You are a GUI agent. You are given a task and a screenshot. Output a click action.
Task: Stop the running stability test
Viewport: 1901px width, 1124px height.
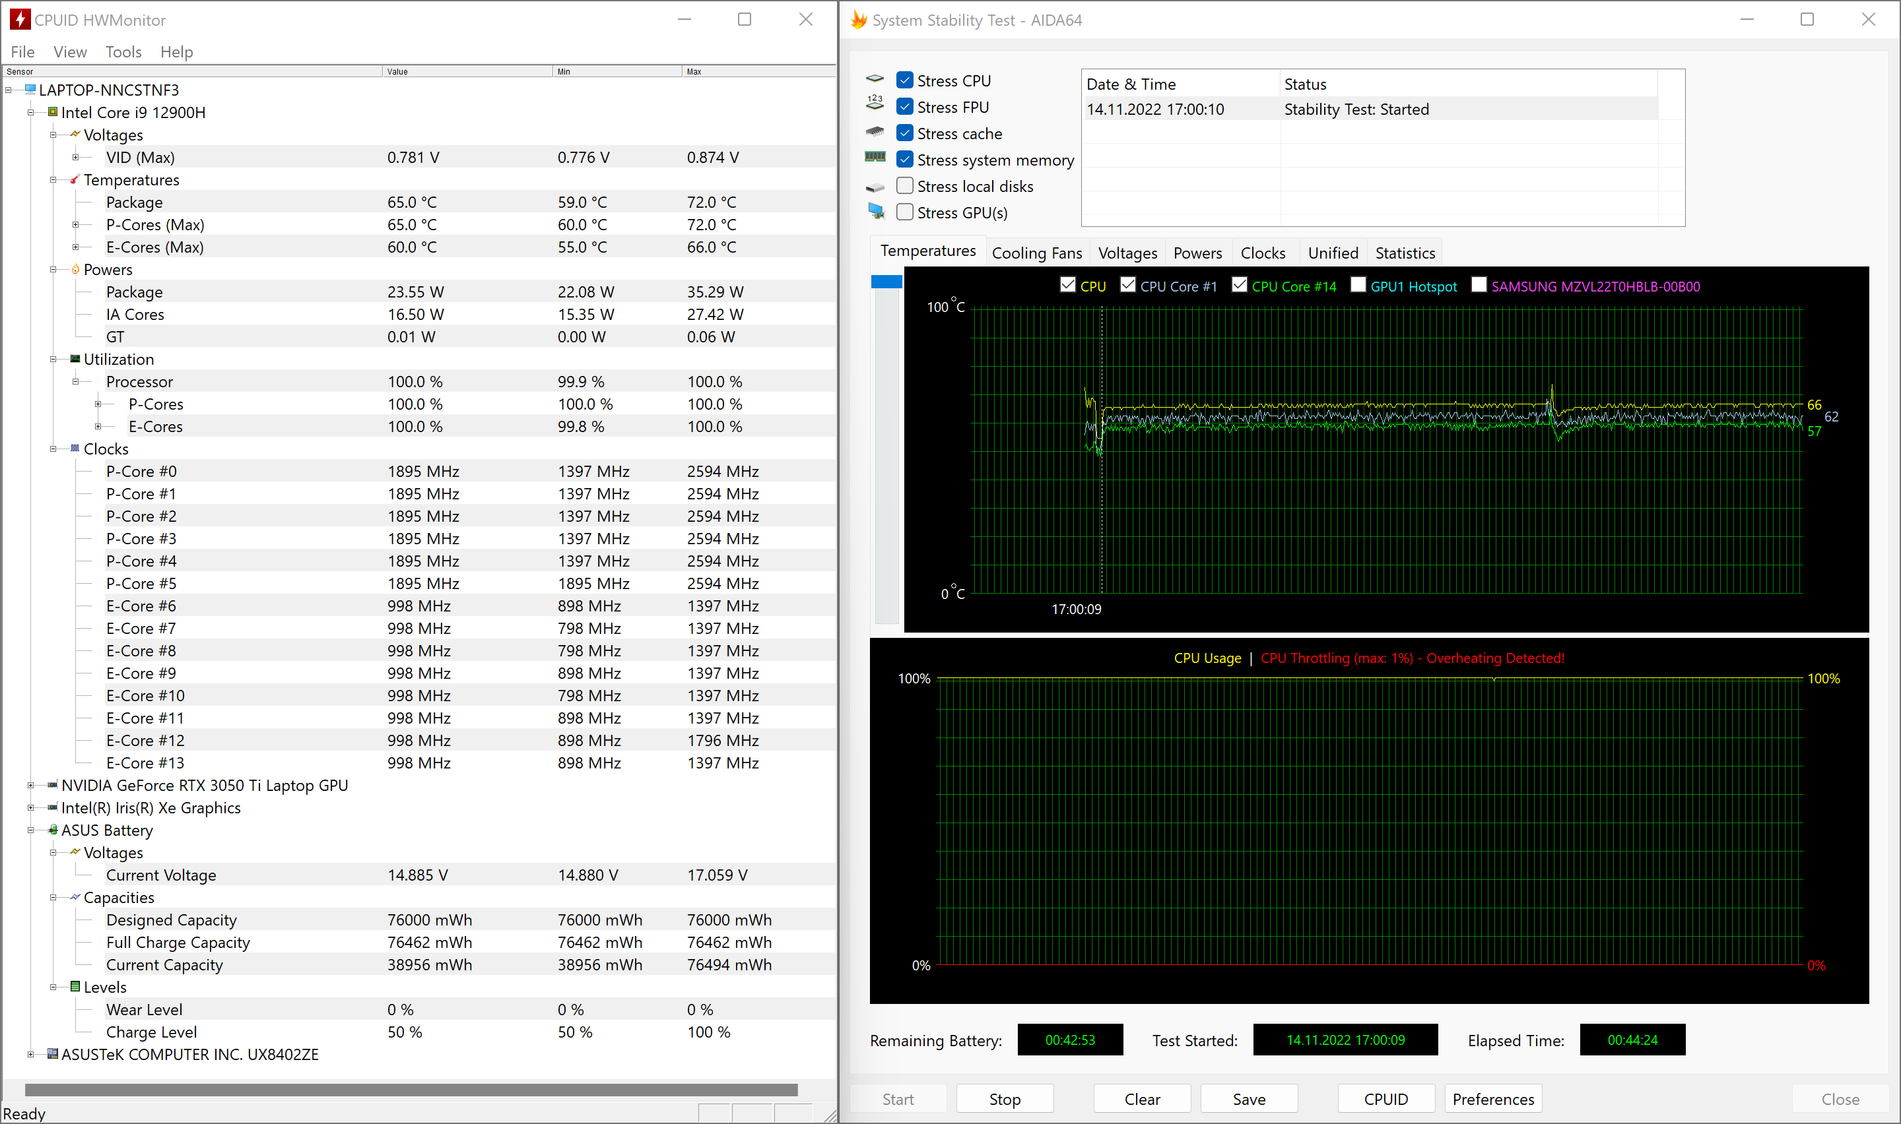(x=1004, y=1099)
